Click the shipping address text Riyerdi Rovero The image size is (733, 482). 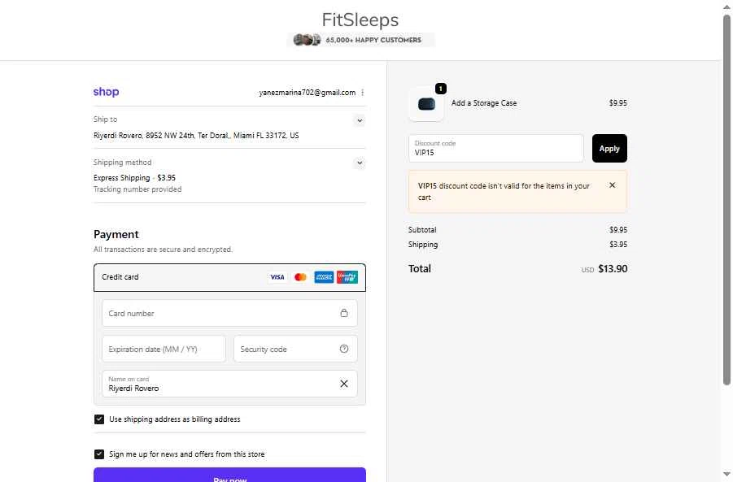196,136
